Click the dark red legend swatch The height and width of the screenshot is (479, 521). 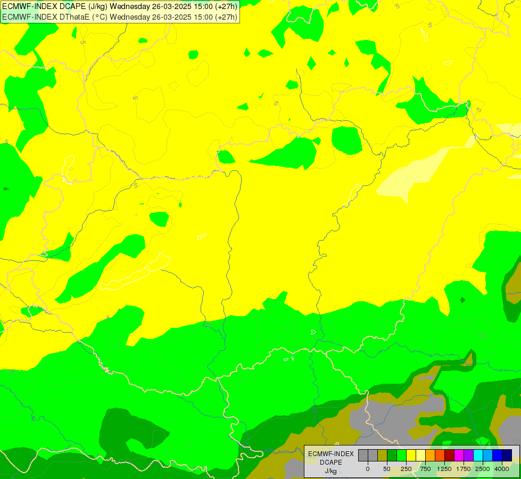(450, 455)
